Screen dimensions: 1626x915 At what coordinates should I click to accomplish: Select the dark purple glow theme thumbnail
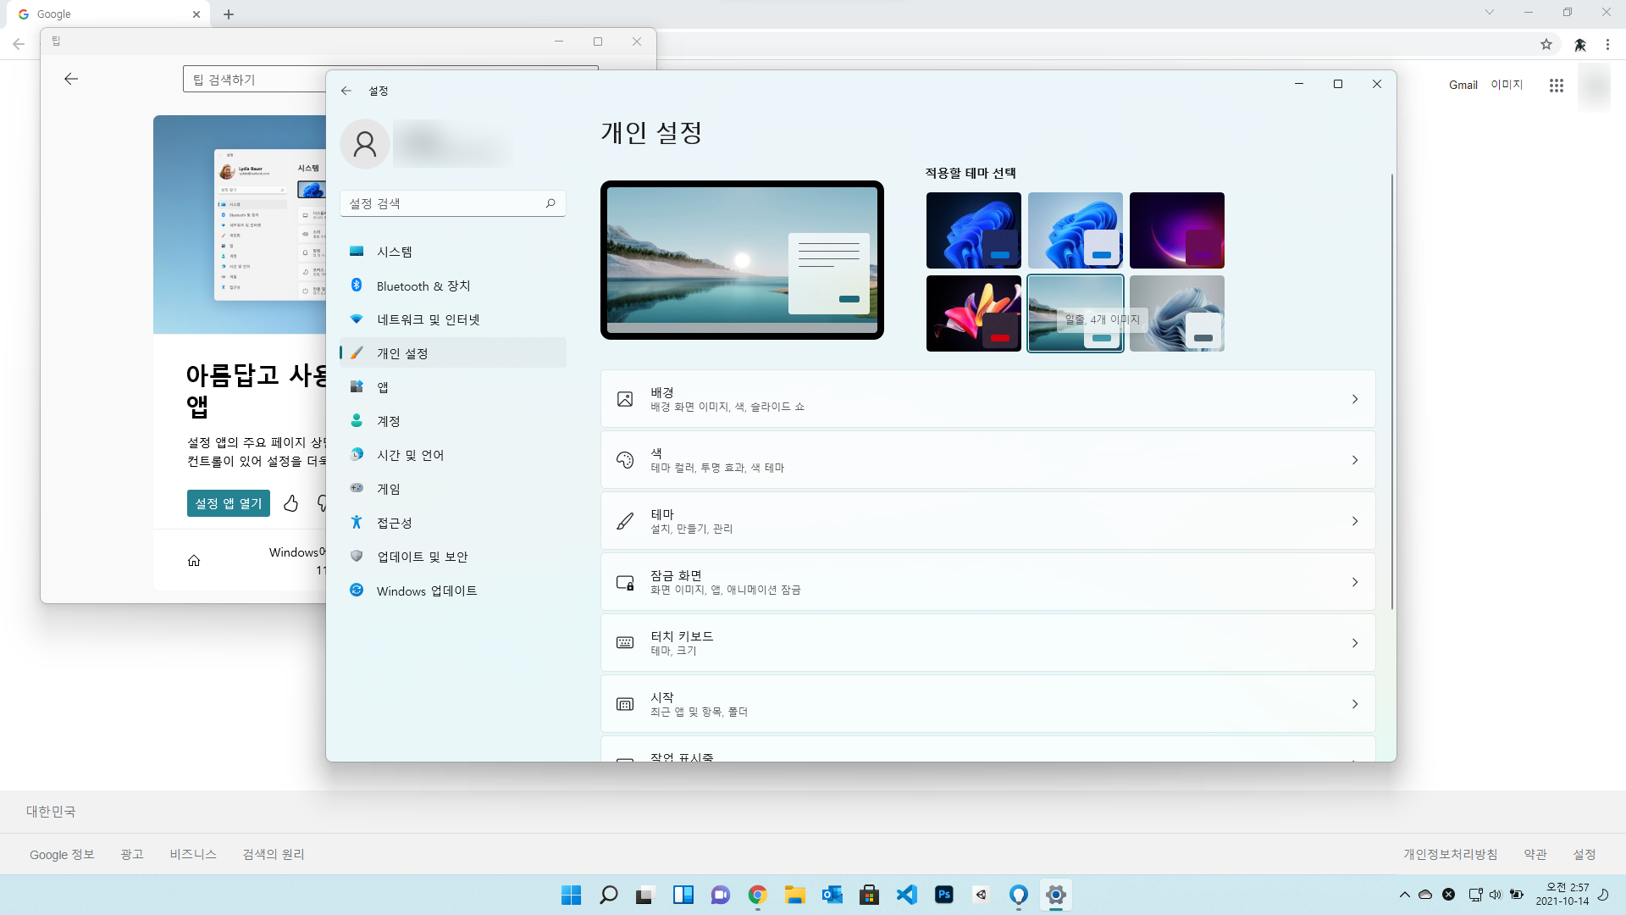pos(1176,230)
